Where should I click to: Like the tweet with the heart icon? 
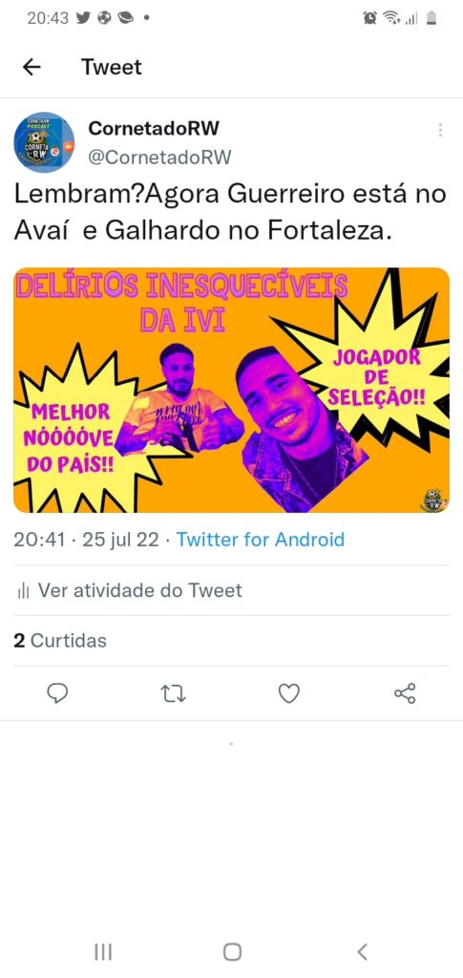click(288, 693)
